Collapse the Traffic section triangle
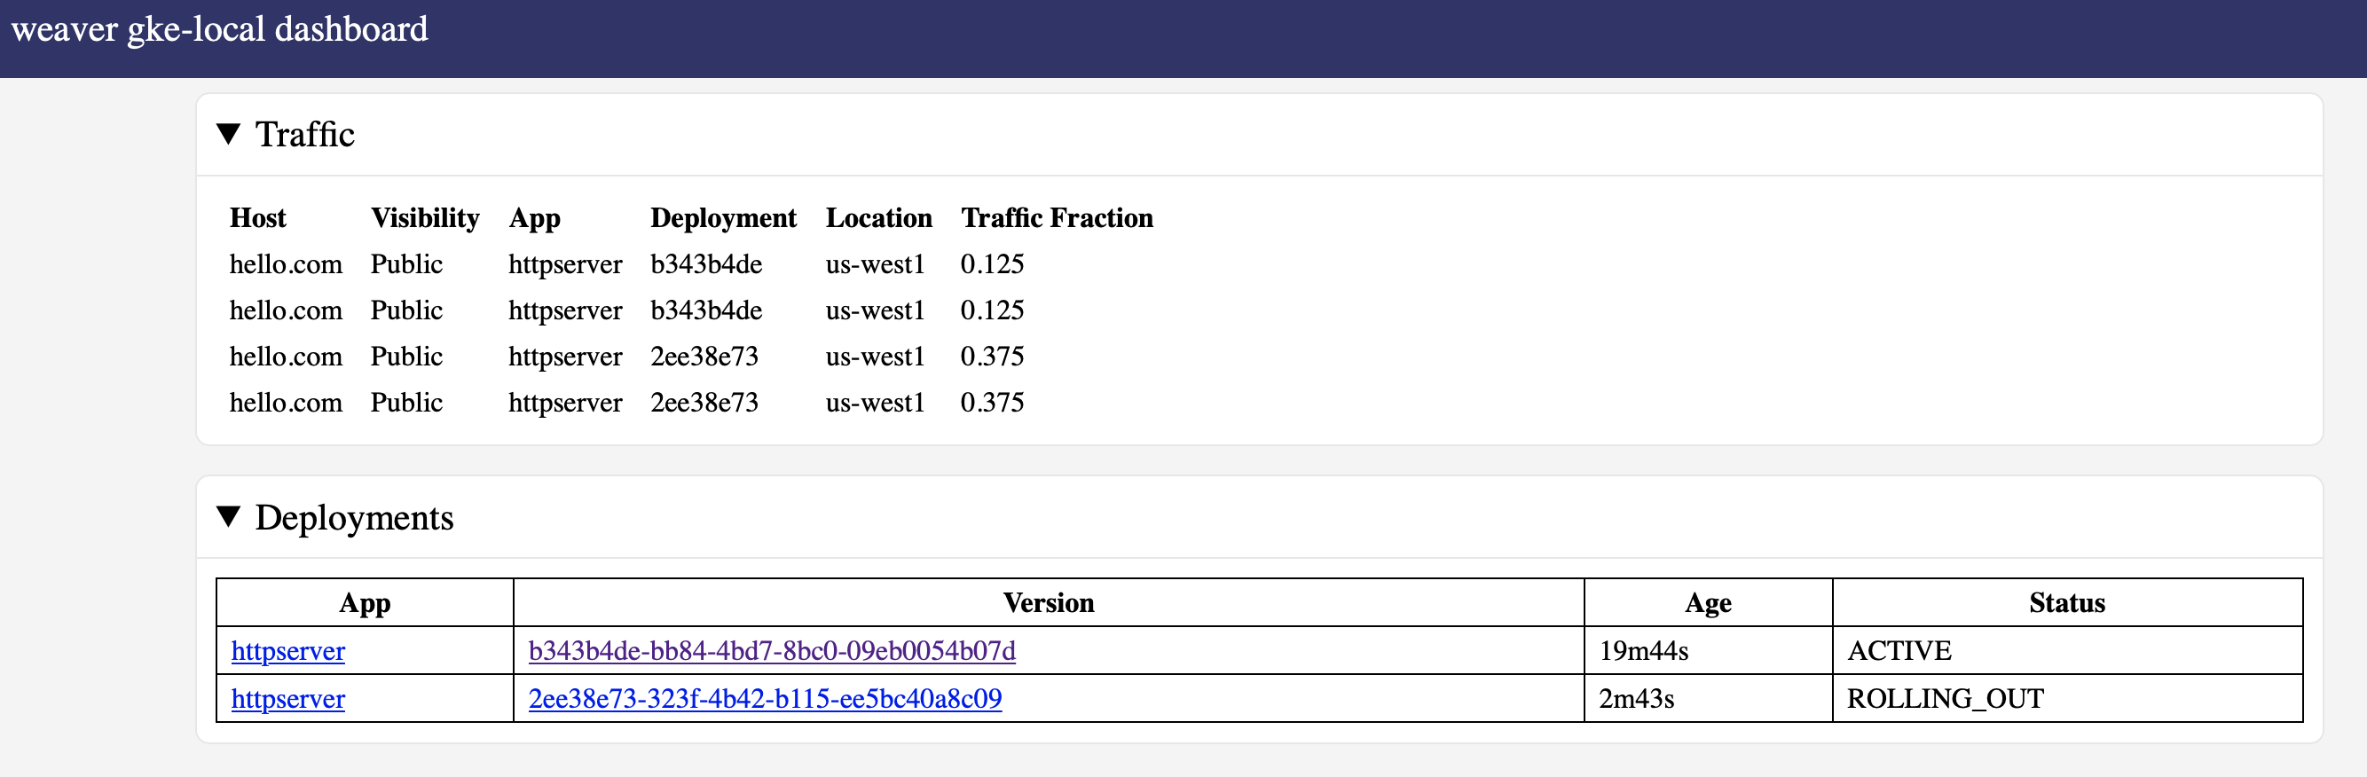This screenshot has width=2367, height=777. coord(229,134)
